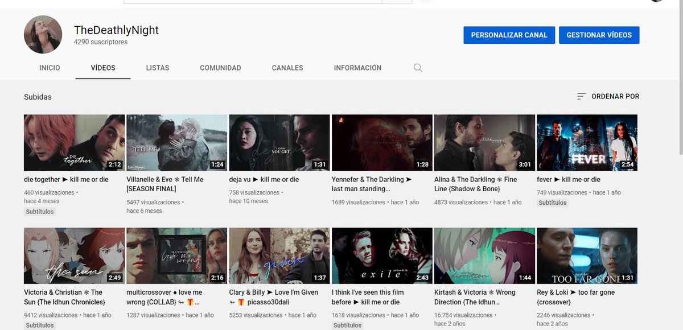Open the Ordenar Por sort menu
683x330 pixels.
(x=608, y=97)
